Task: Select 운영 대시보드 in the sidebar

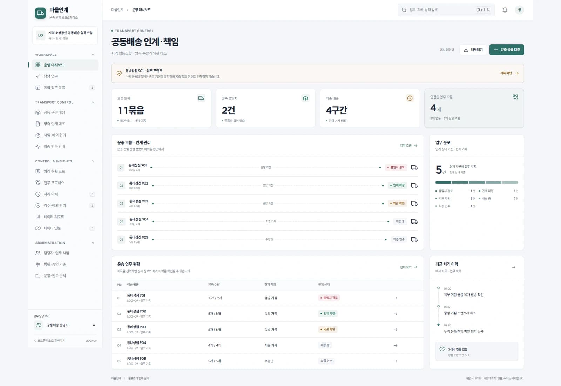Action: tap(65, 65)
